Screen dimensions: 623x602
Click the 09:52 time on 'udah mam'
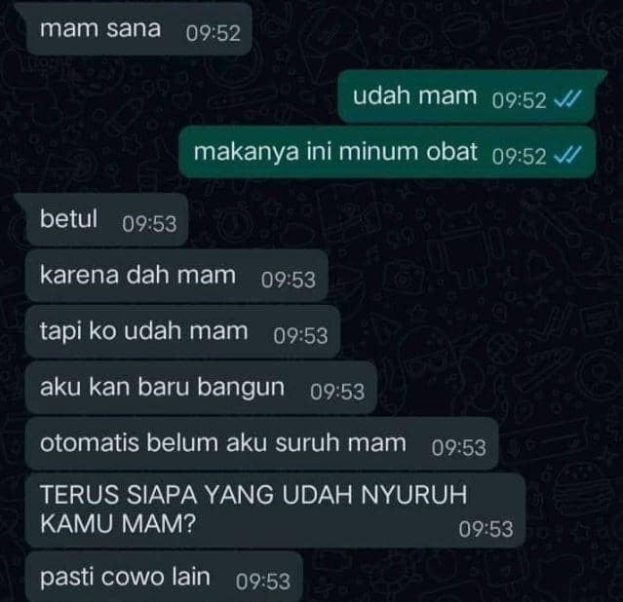(x=519, y=100)
